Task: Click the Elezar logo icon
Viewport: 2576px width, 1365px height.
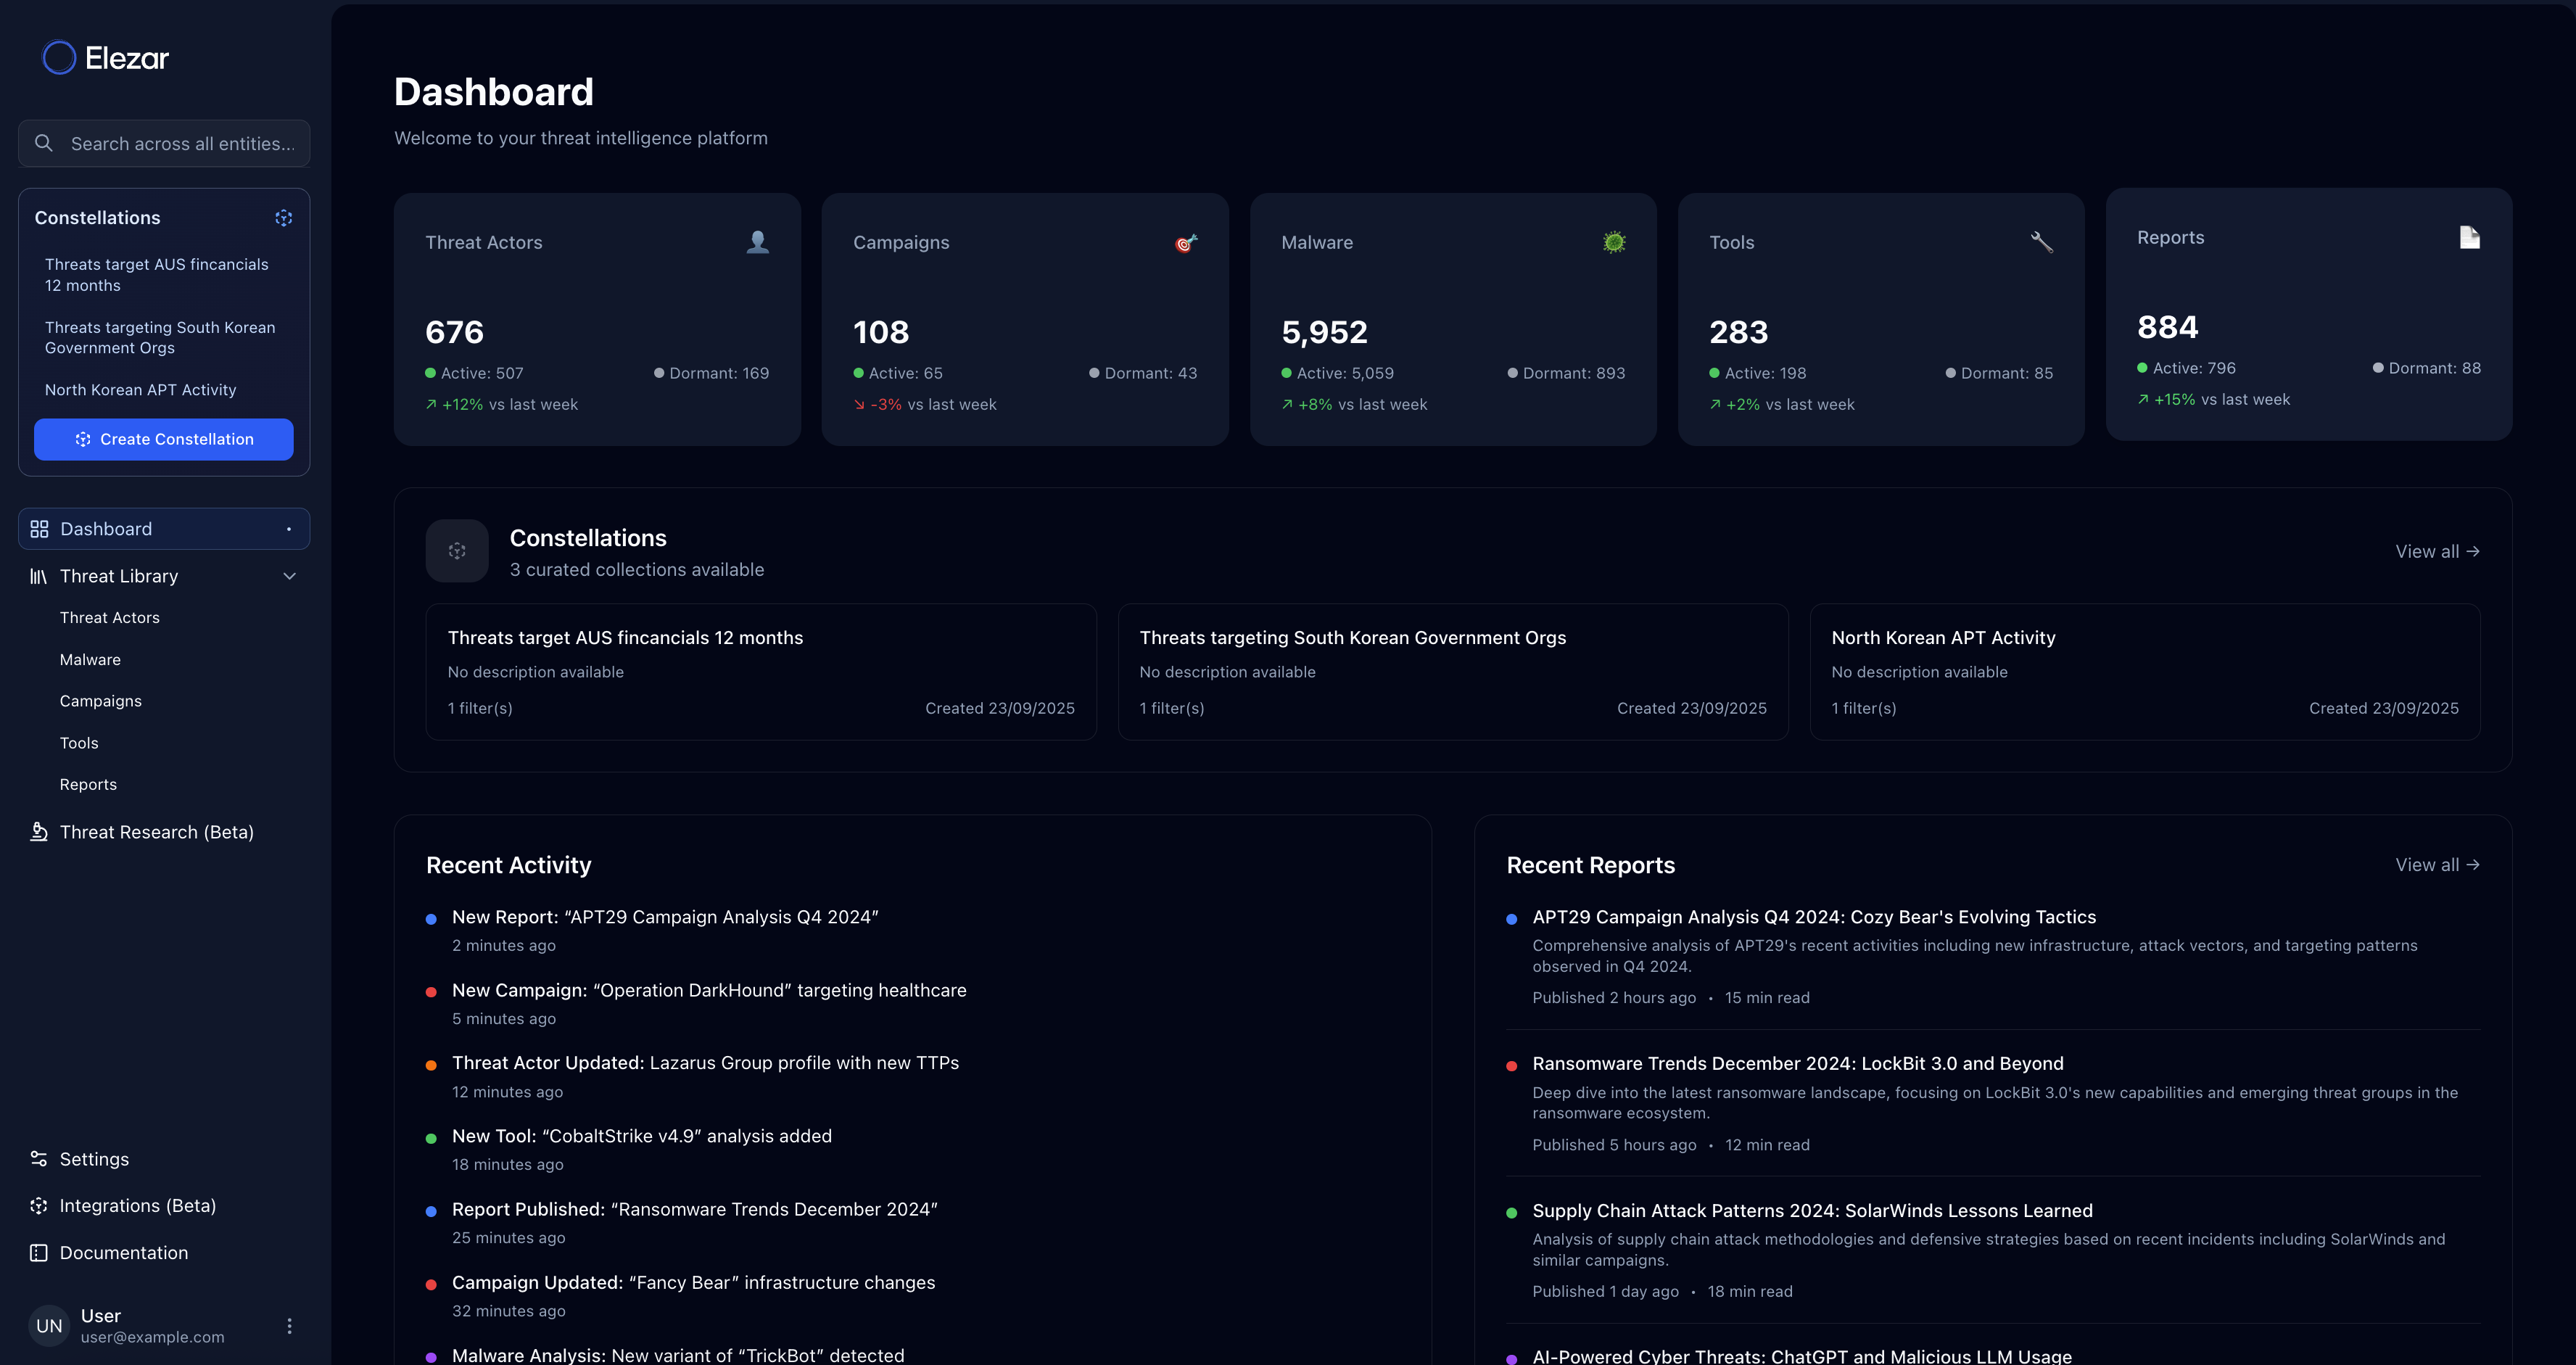Action: 59,58
